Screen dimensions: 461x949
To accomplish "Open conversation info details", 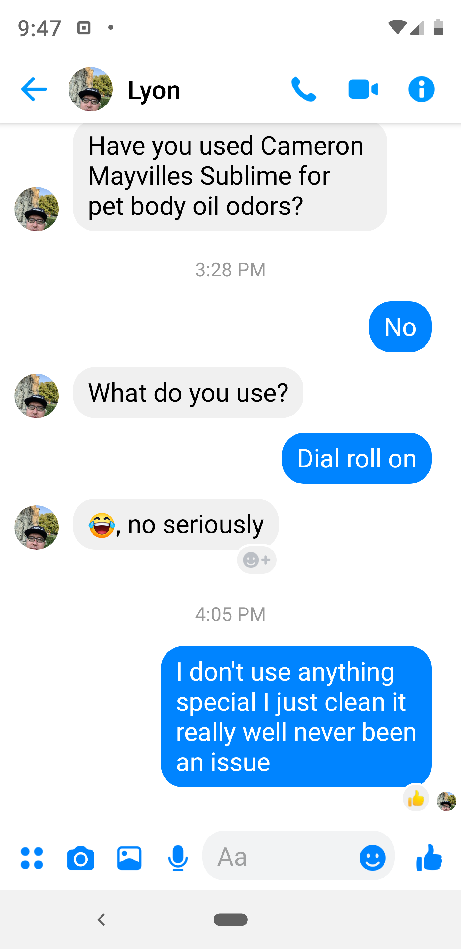I will coord(421,89).
